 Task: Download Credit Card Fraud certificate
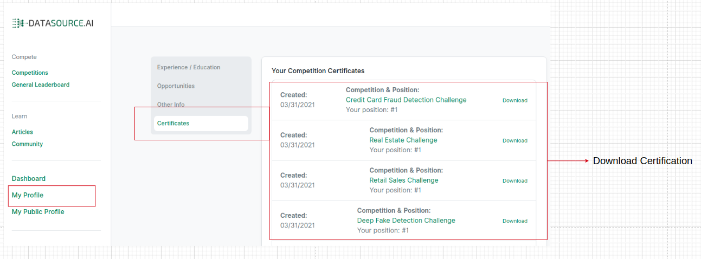tap(515, 100)
